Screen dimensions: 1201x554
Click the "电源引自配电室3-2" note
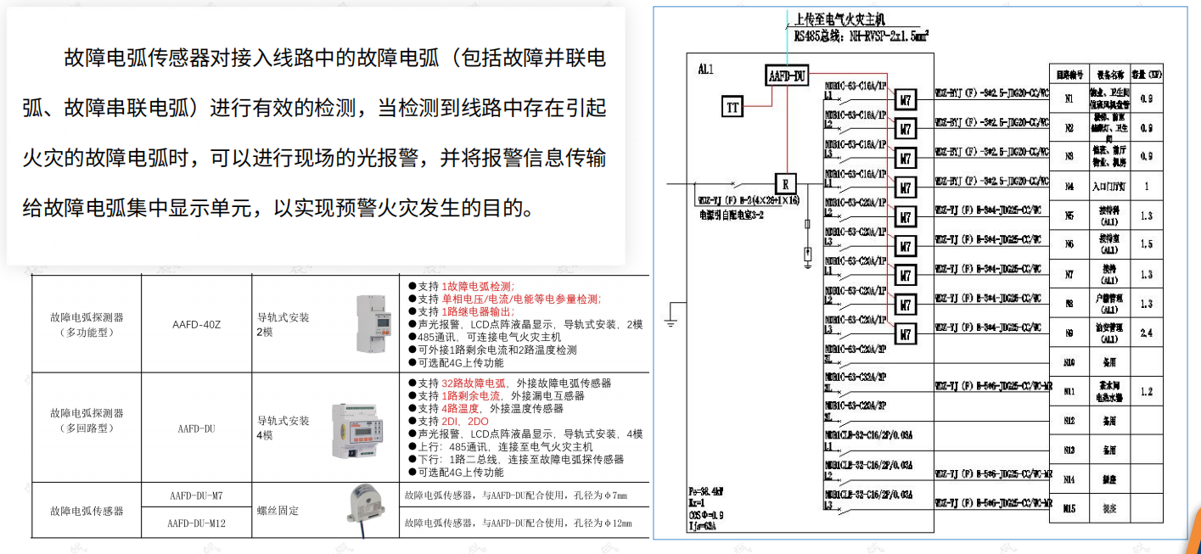730,215
